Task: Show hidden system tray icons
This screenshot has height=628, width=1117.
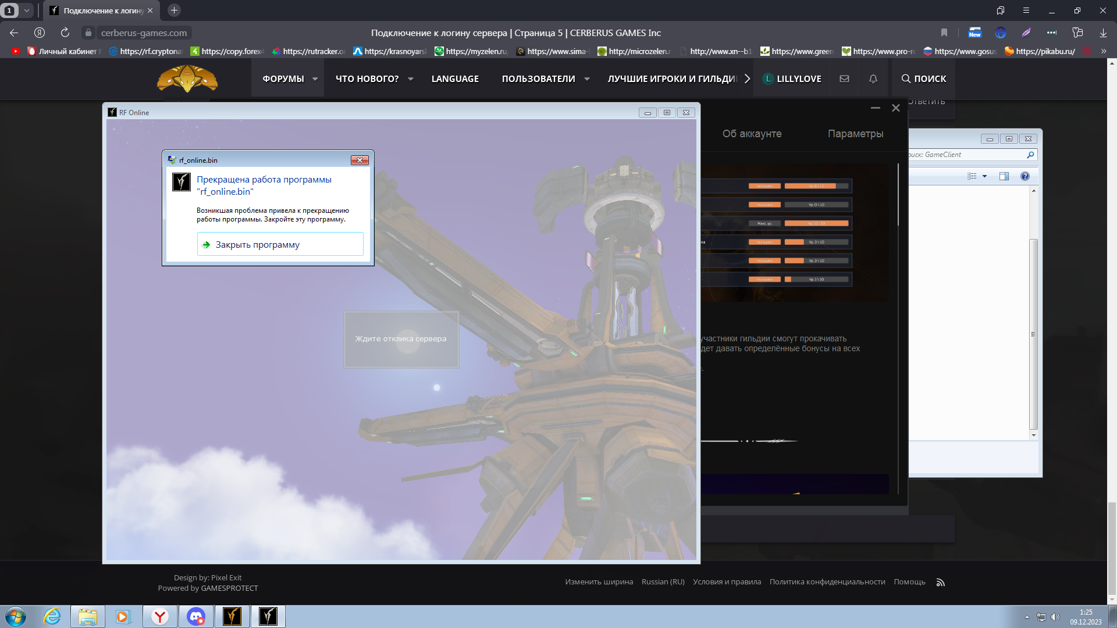Action: [x=1027, y=617]
